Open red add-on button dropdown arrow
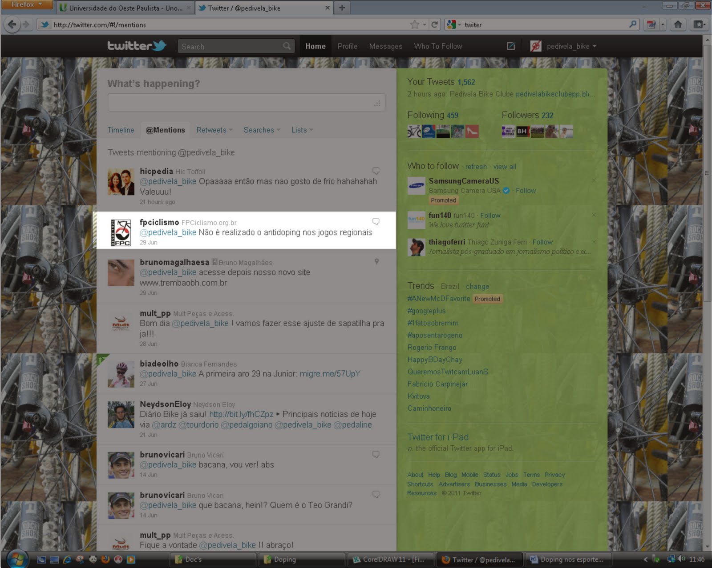The image size is (712, 568). pyautogui.click(x=663, y=24)
